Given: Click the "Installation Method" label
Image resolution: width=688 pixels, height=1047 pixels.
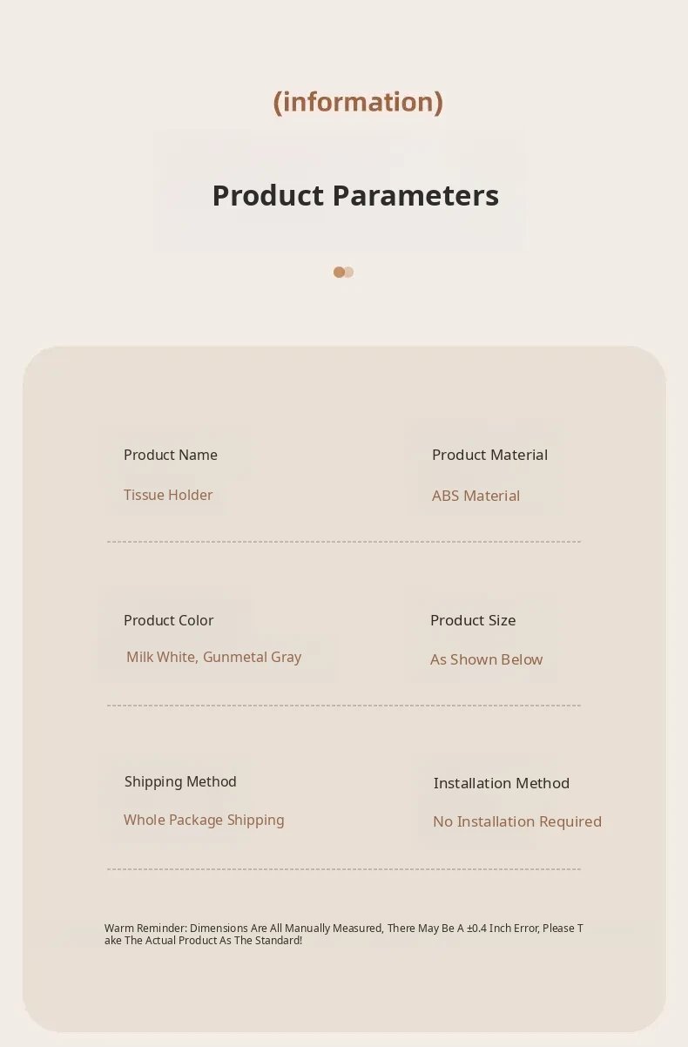Looking at the screenshot, I should click(501, 783).
